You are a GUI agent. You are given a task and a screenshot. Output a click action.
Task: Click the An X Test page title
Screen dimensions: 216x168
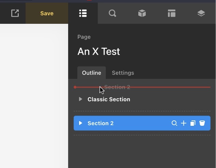[99, 52]
